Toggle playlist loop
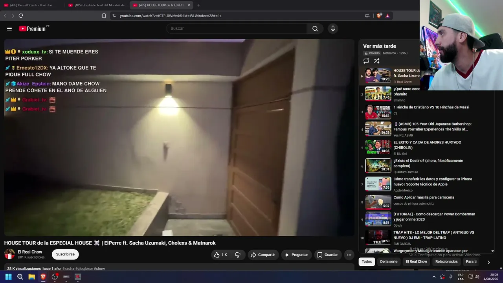The width and height of the screenshot is (503, 283). point(366,61)
